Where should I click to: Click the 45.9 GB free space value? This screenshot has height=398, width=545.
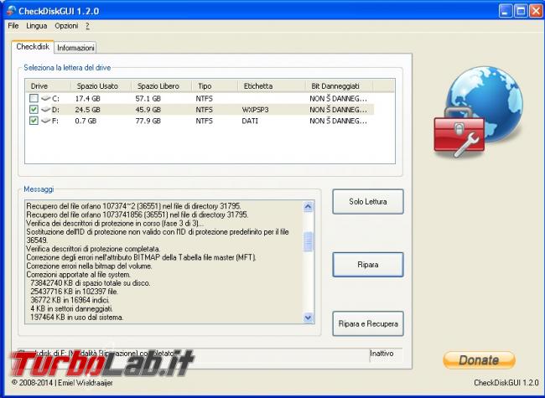[148, 110]
